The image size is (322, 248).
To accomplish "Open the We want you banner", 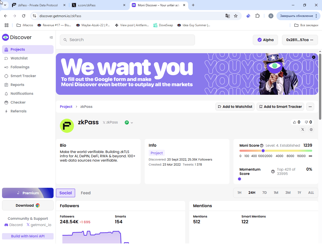I will [x=187, y=74].
